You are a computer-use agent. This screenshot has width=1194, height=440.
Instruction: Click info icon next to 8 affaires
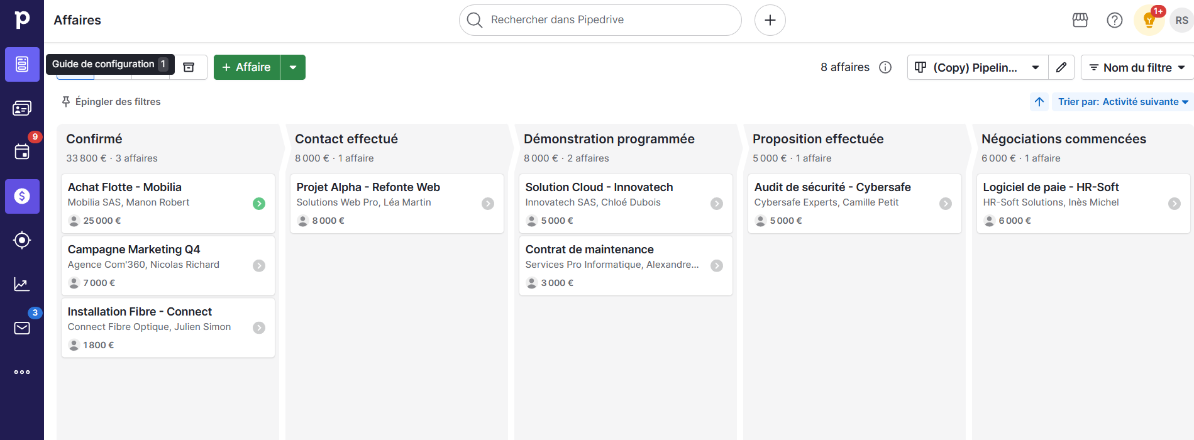point(885,67)
